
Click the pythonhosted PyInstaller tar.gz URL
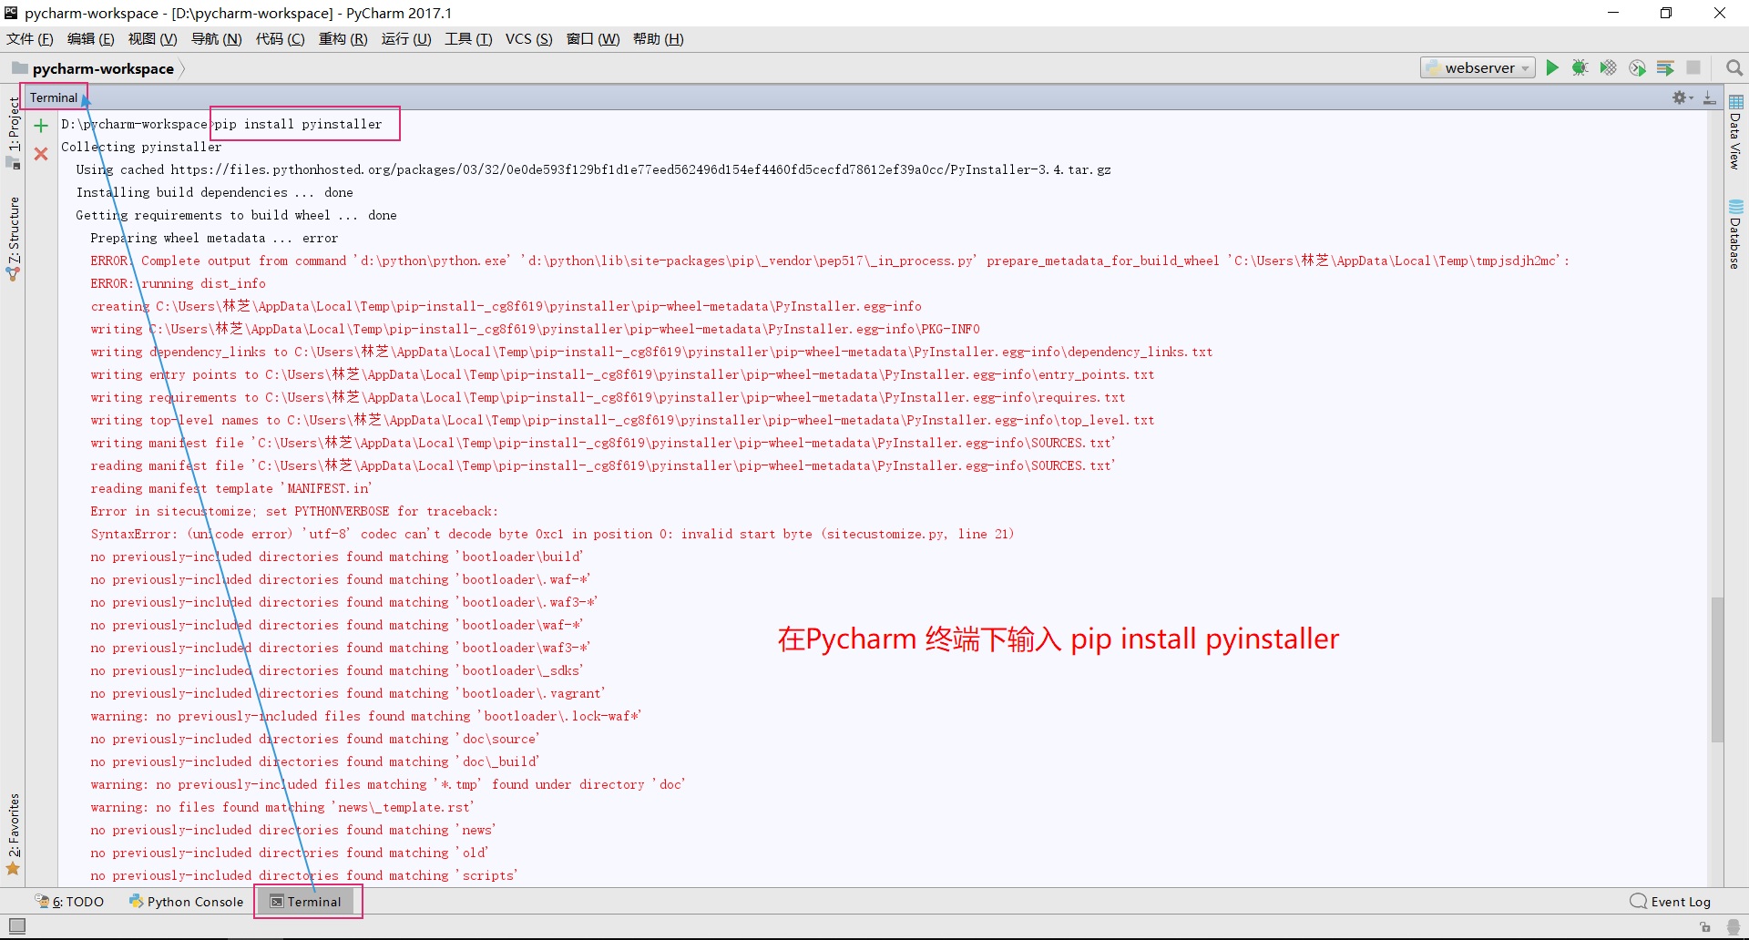(x=640, y=169)
